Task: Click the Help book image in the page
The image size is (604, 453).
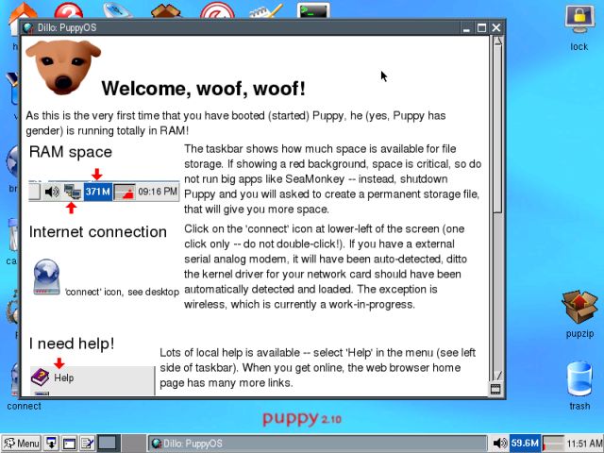Action: [x=40, y=377]
